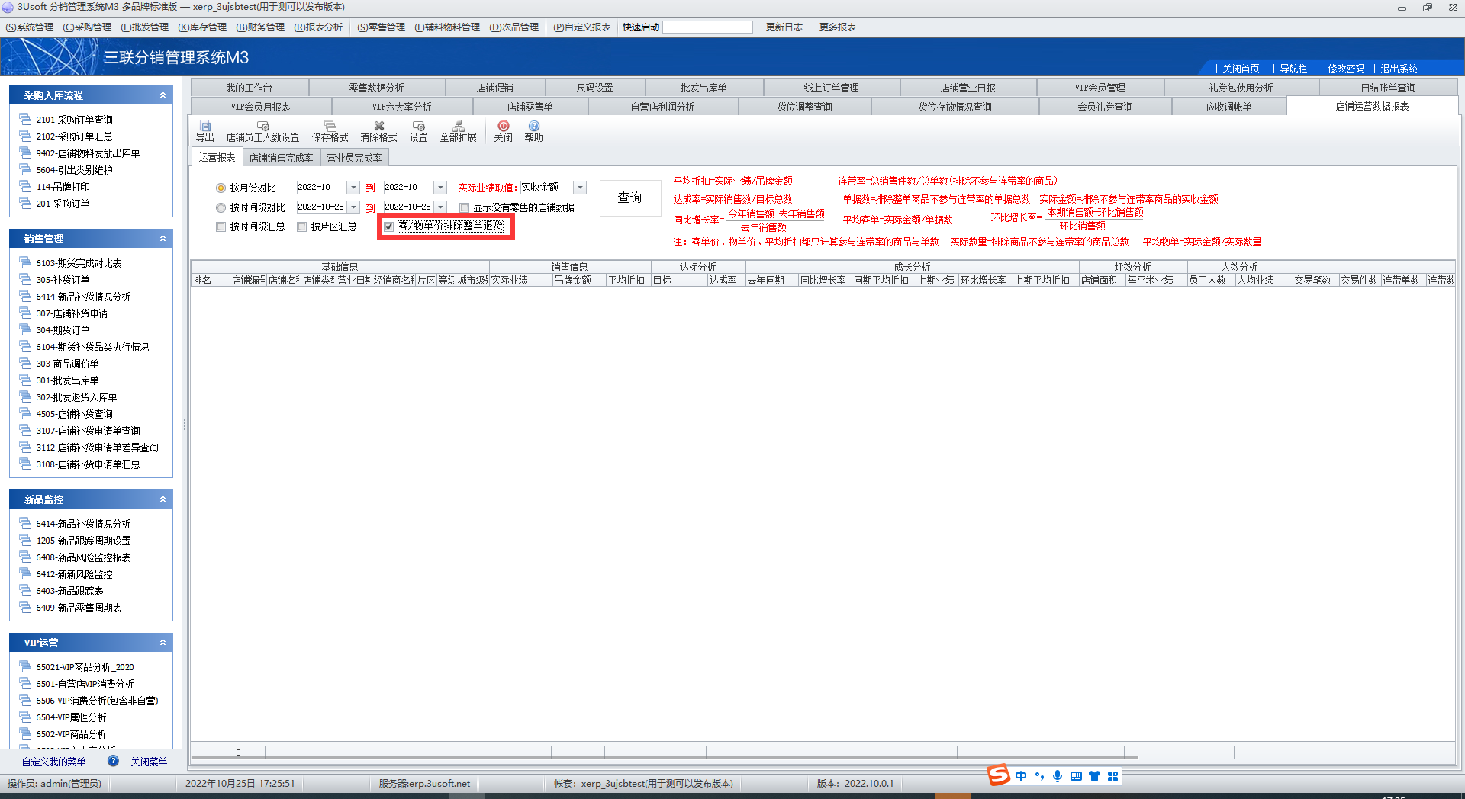
Task: Collapse the VIP运营 panel
Action: point(163,643)
